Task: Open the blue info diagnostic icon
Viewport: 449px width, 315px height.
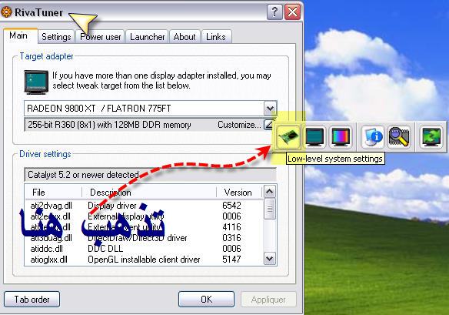Action: 372,137
